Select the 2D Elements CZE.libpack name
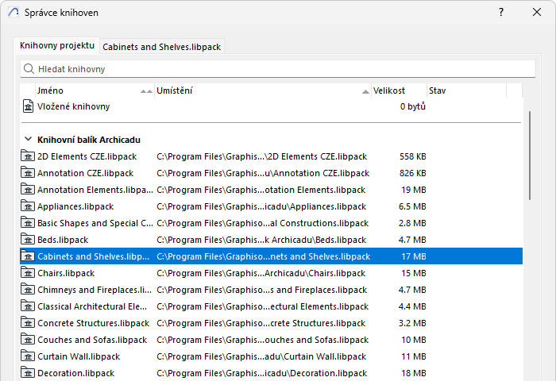556x381 pixels. 87,156
